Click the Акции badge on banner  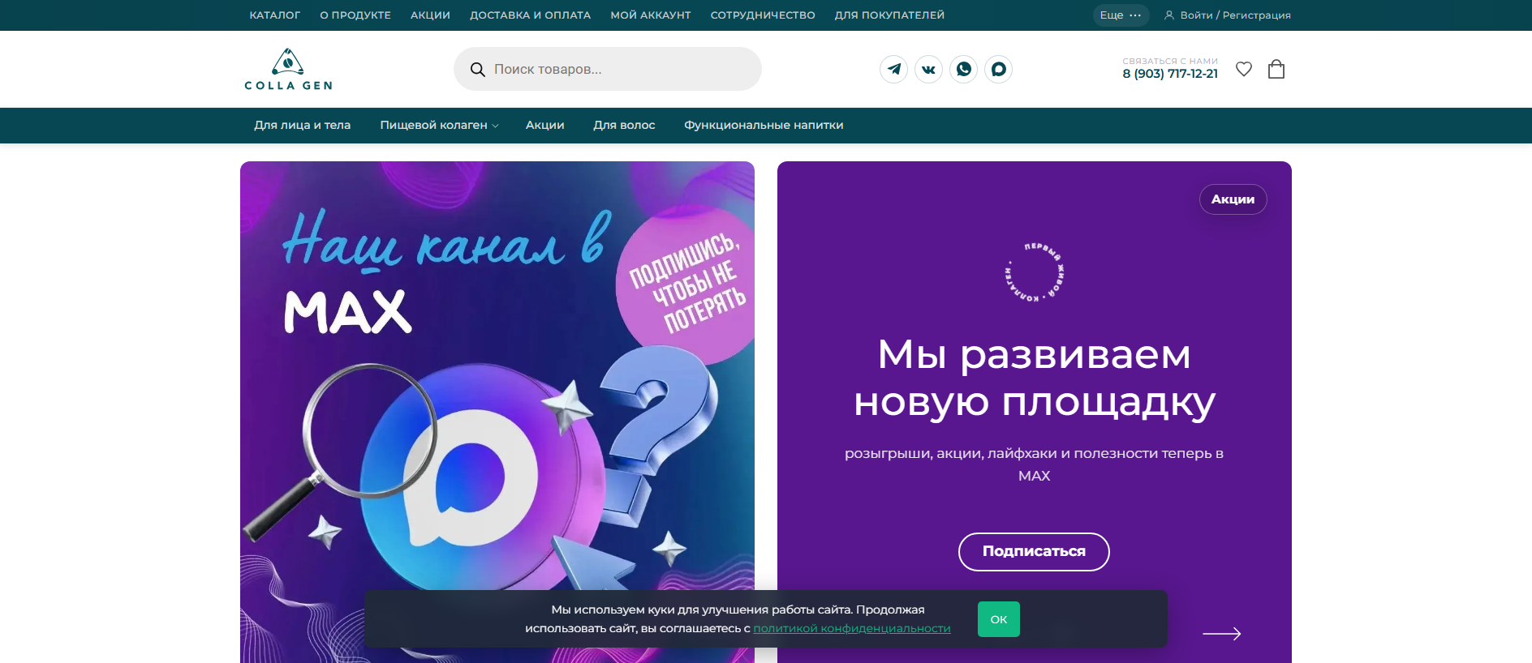(x=1233, y=199)
